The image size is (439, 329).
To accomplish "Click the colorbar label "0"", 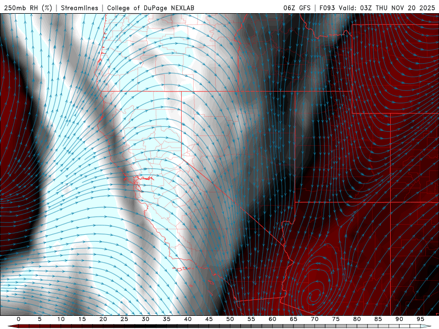I will click(19, 319).
